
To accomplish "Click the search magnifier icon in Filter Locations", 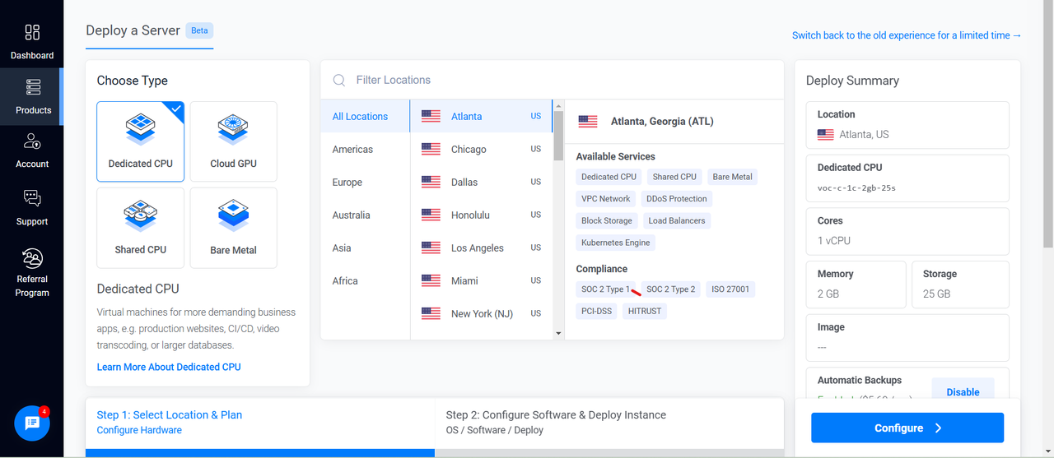I will click(x=339, y=80).
